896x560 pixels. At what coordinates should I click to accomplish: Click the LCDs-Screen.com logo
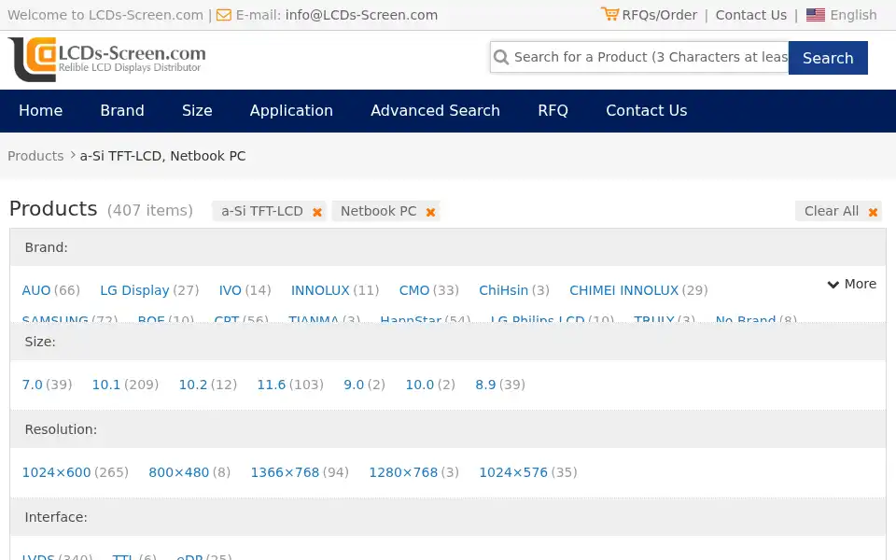click(x=106, y=59)
